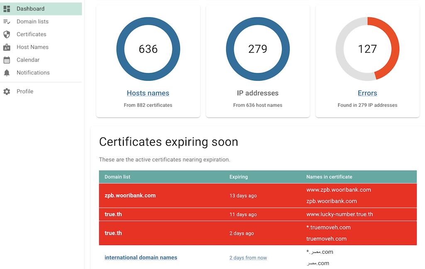Open the international domain names link

point(141,257)
